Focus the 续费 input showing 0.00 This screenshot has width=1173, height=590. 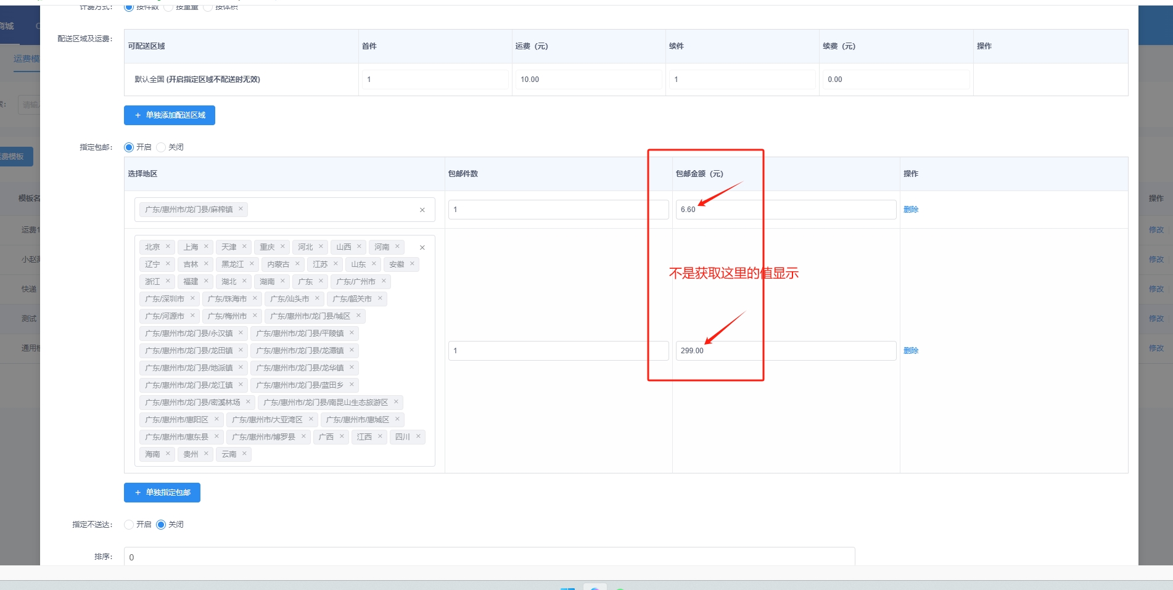point(896,80)
